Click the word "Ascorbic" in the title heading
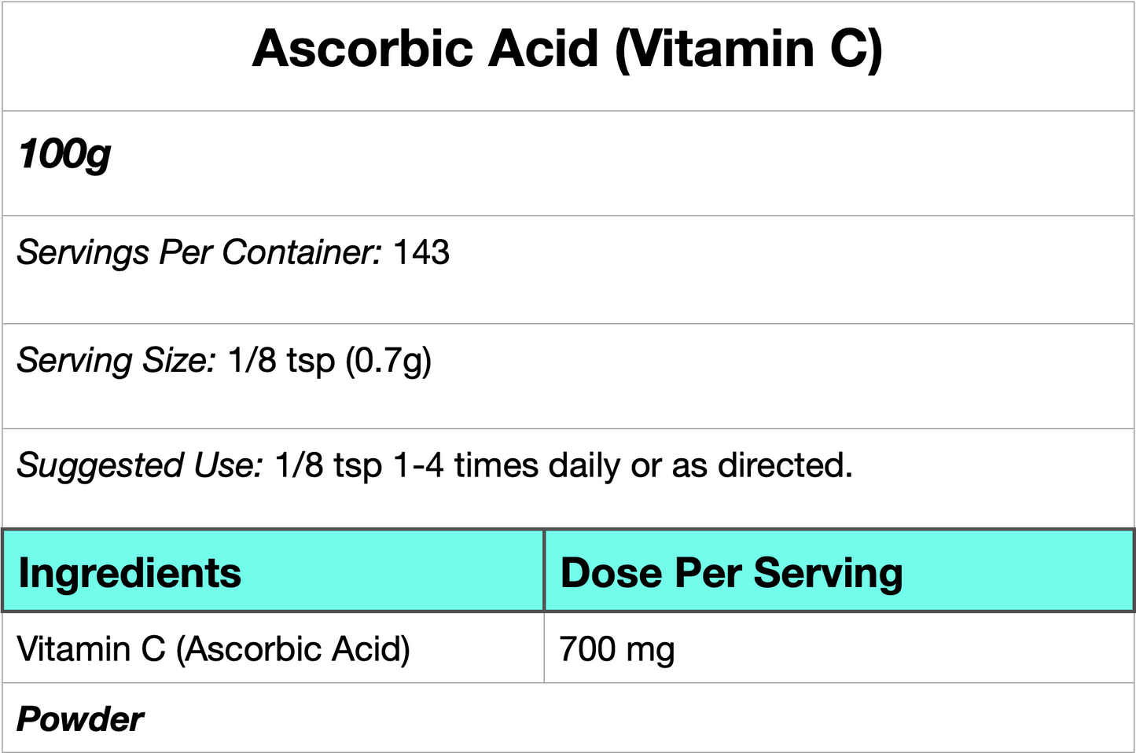This screenshot has height=753, width=1136. click(x=362, y=50)
